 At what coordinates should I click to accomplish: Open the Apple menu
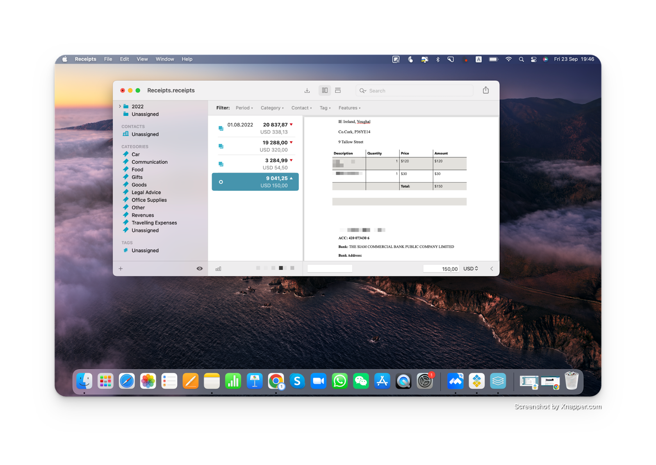point(65,59)
